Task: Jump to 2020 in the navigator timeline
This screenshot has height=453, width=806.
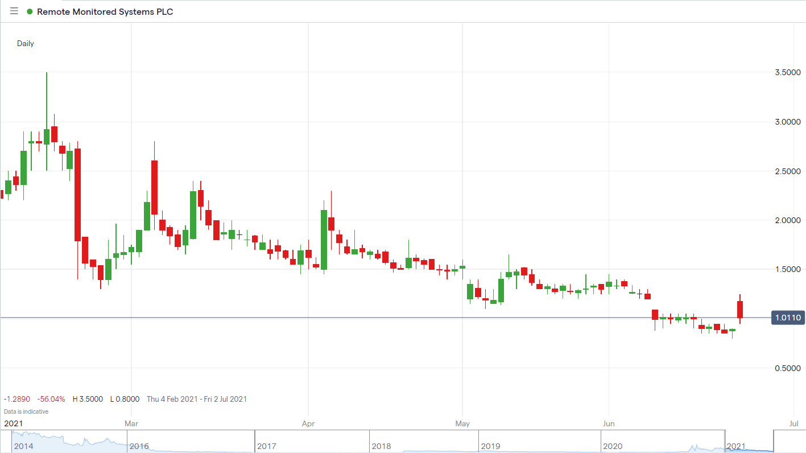Action: [613, 446]
